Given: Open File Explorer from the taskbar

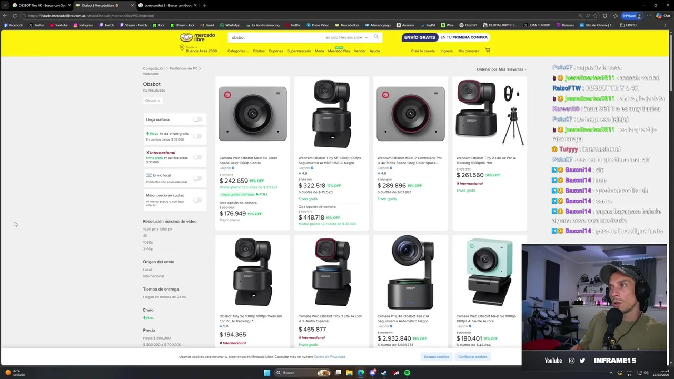Looking at the screenshot, I should click(x=349, y=373).
